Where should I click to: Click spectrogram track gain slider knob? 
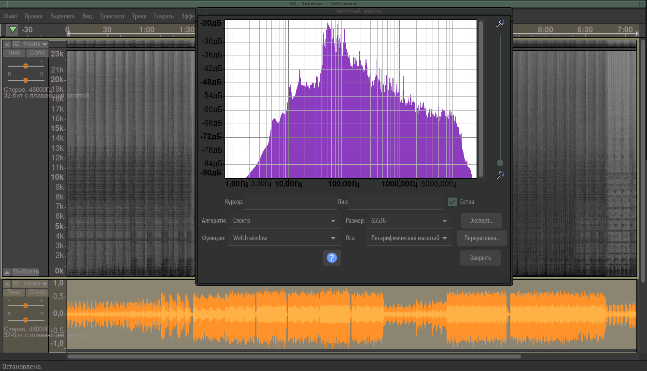click(26, 66)
